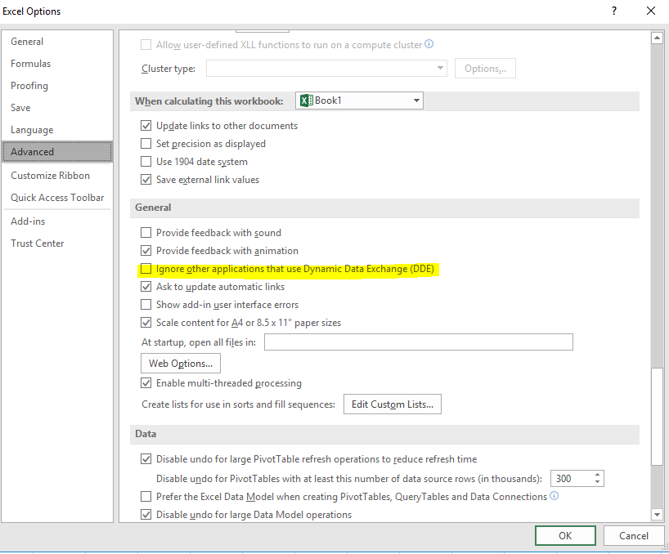Click the startup files folder input field

419,342
